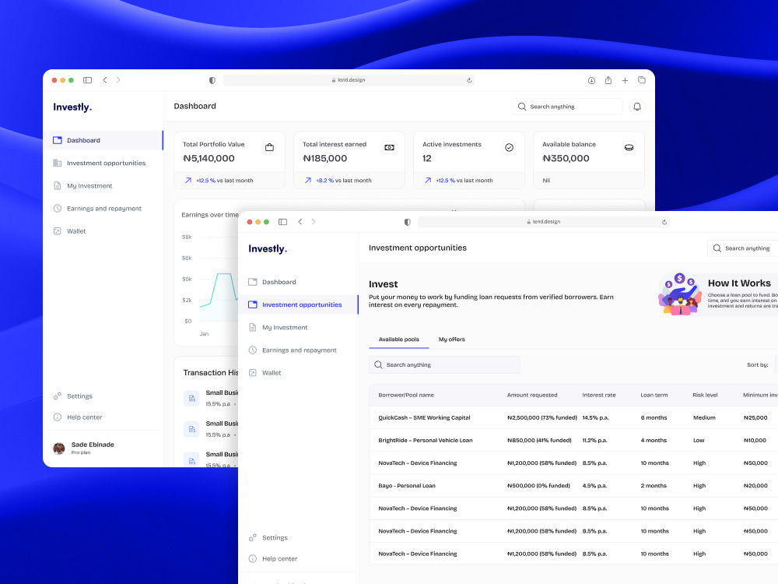Click the Investly logo in the front window

(268, 249)
